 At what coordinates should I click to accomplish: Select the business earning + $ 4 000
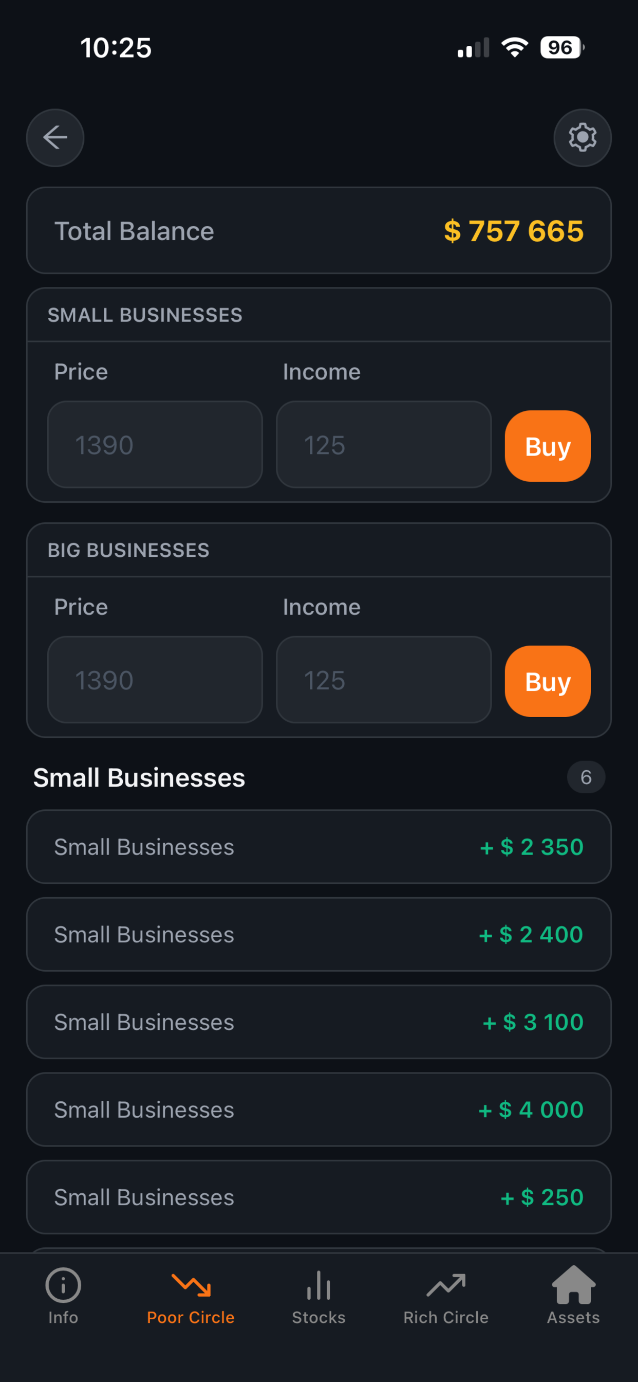pyautogui.click(x=319, y=1109)
